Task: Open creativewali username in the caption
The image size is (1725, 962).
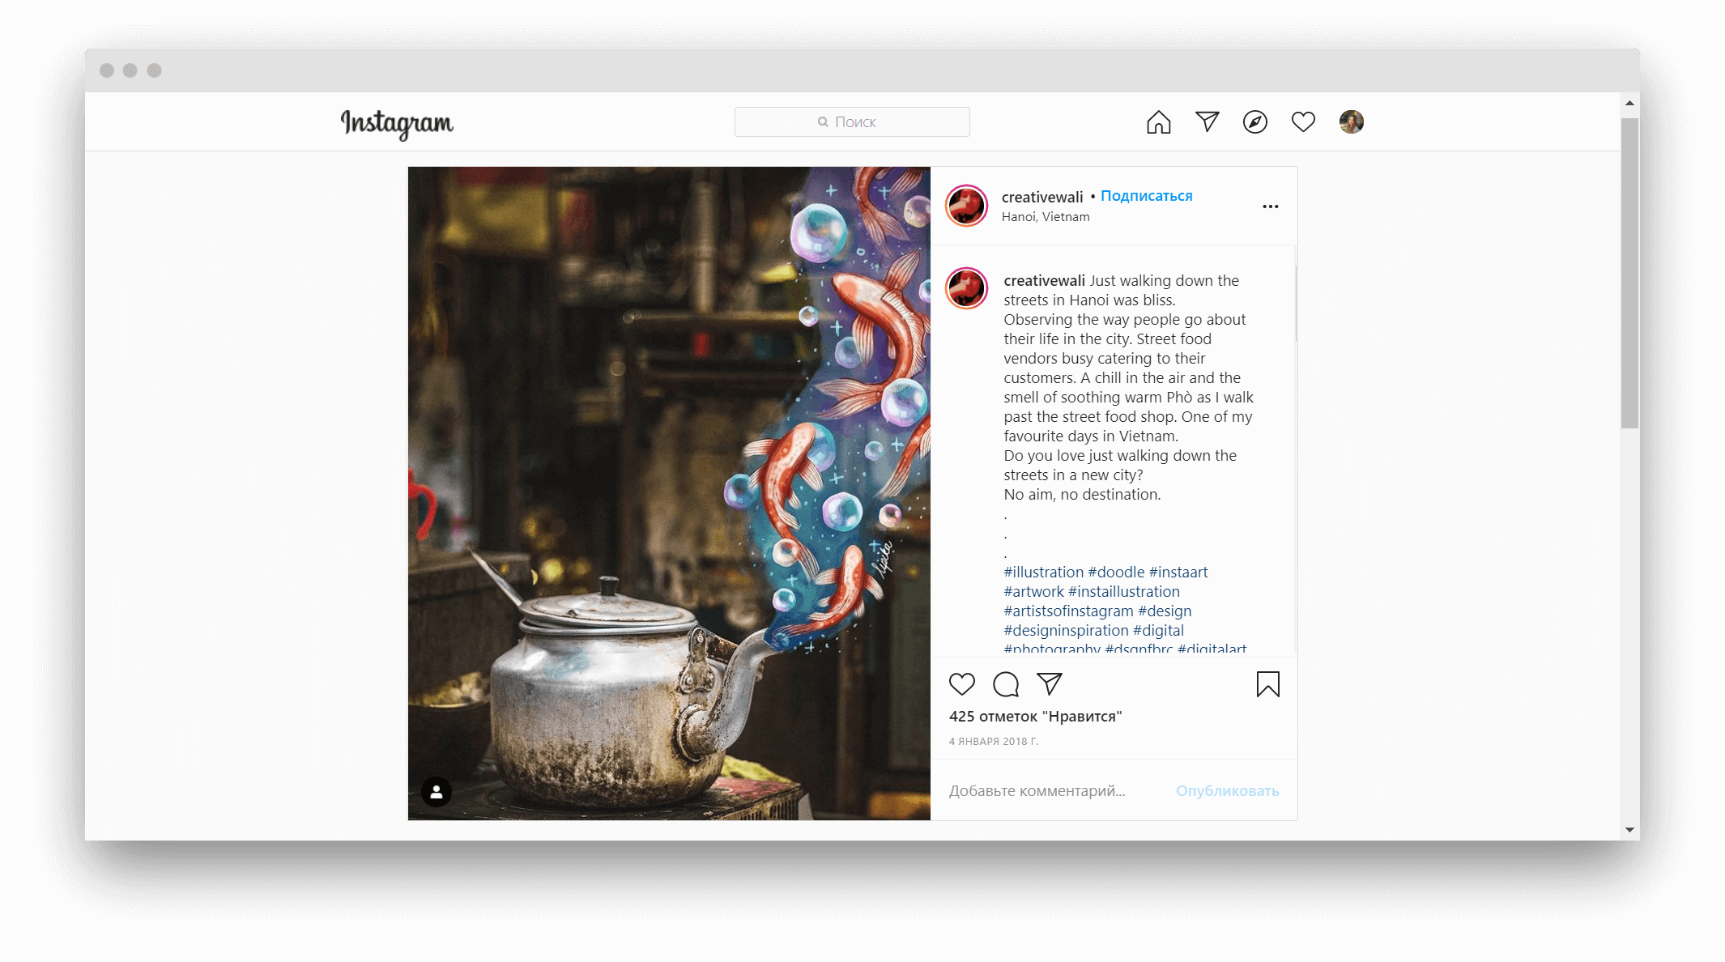Action: tap(1044, 281)
